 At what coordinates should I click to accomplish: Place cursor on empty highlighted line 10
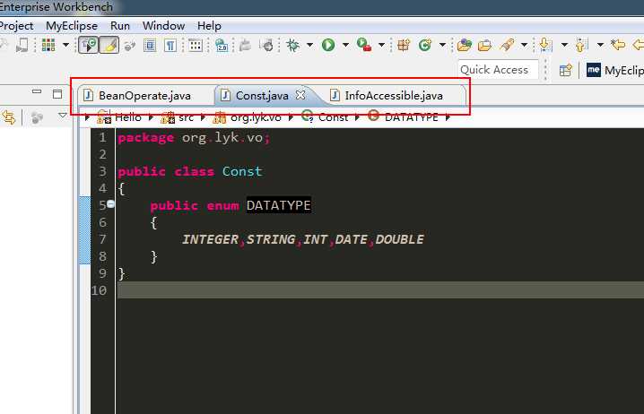[x=380, y=290]
